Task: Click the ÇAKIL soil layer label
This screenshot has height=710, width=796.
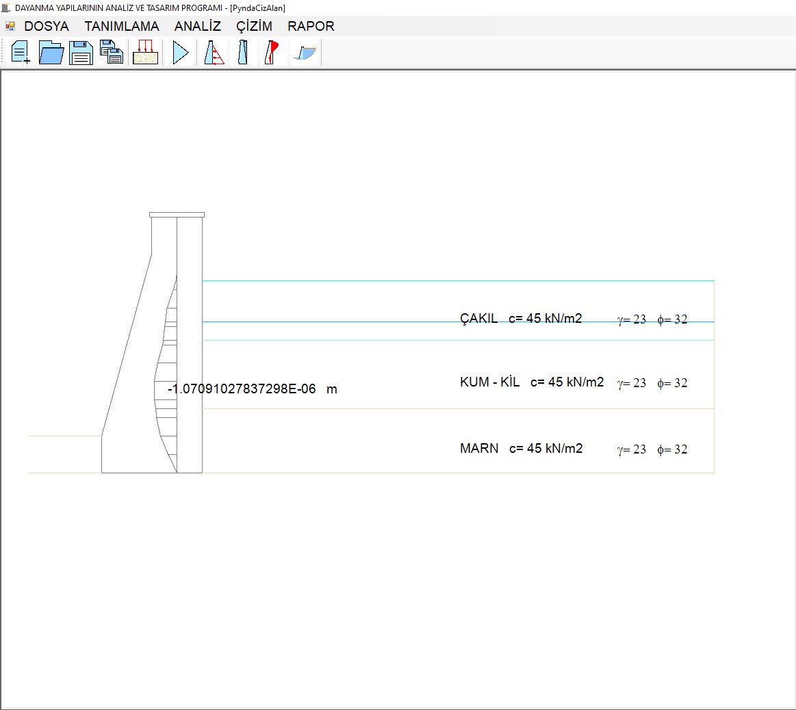Action: [x=479, y=318]
